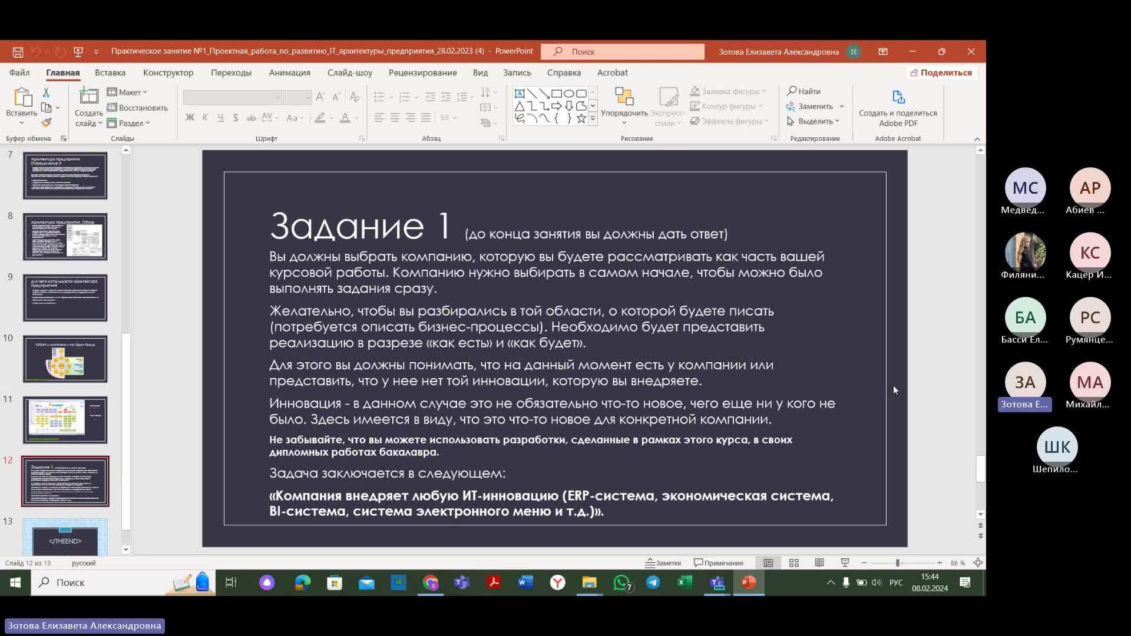This screenshot has width=1131, height=636.
Task: Justify text in the paragraph group
Action: (425, 118)
